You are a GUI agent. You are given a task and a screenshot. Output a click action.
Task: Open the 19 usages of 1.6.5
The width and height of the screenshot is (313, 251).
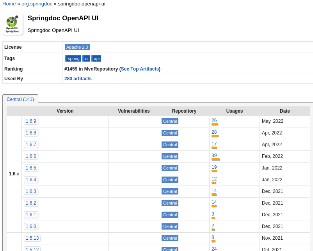(x=214, y=167)
